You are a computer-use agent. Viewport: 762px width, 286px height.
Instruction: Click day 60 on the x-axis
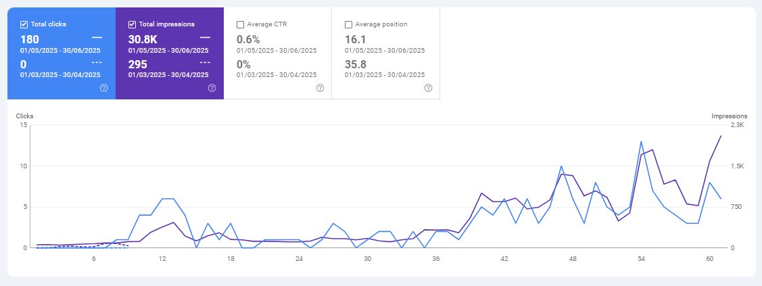[710, 259]
